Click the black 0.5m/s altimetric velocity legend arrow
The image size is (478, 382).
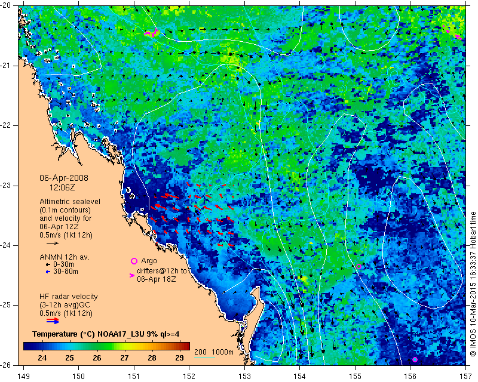[52, 243]
